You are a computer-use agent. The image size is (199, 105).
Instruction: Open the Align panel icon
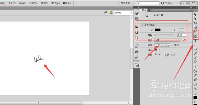pos(137,27)
